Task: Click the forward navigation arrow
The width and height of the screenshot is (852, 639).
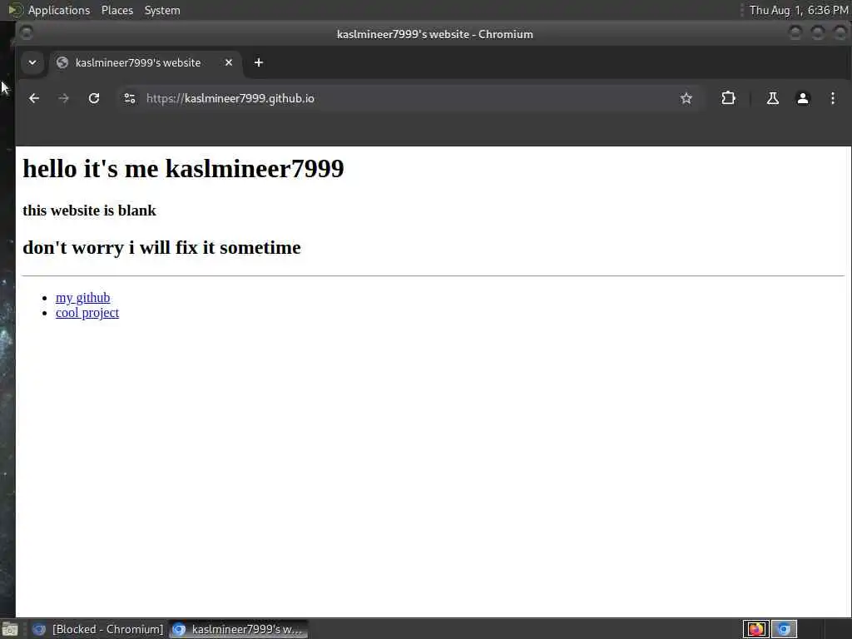Action: (x=63, y=98)
